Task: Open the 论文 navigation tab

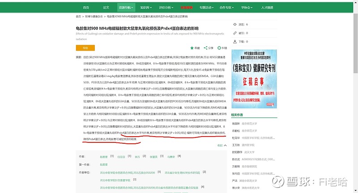Action: coord(106,8)
